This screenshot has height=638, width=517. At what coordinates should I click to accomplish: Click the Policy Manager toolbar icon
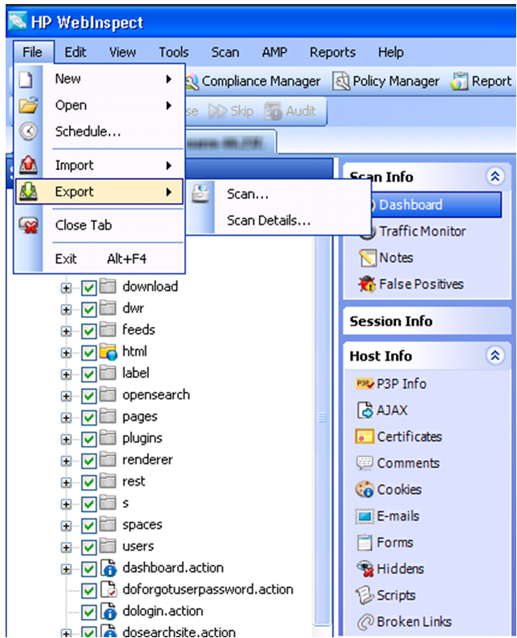(341, 81)
